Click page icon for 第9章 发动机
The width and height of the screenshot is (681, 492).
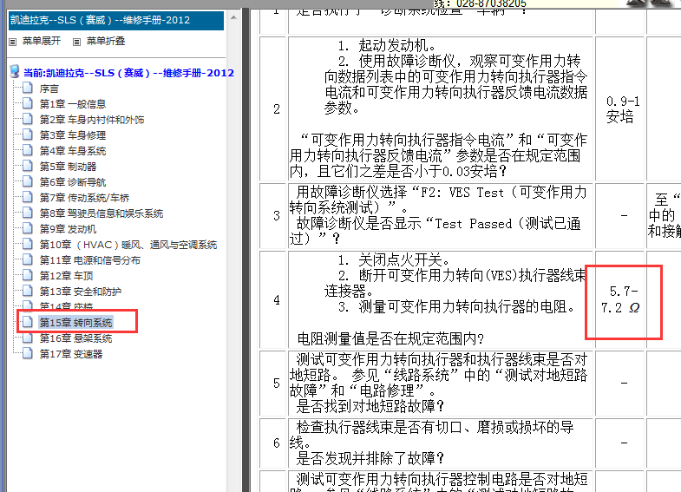28,229
